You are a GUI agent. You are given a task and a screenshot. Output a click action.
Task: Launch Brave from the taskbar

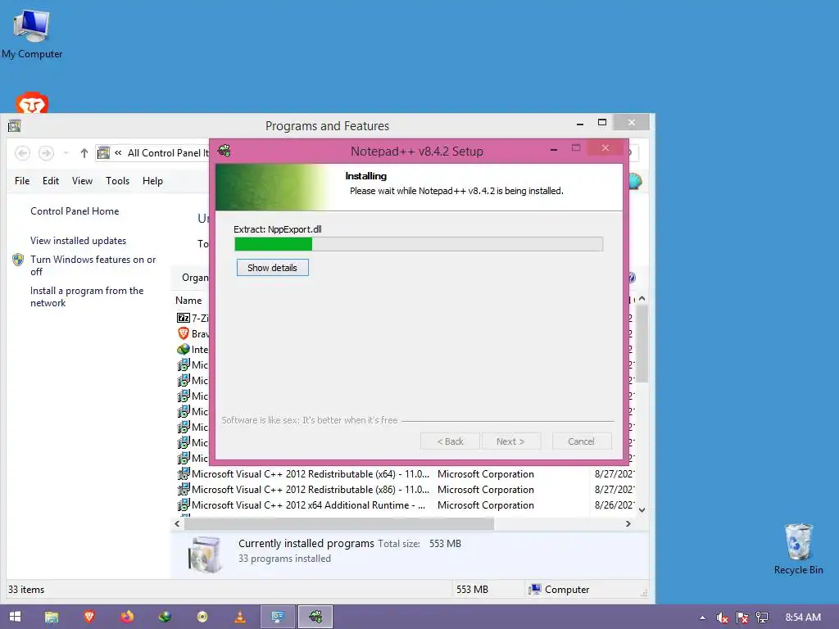(x=89, y=617)
